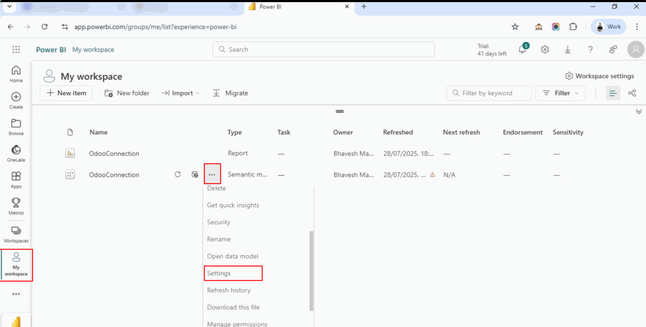The width and height of the screenshot is (646, 327).
Task: Switch to list view
Action: [613, 93]
